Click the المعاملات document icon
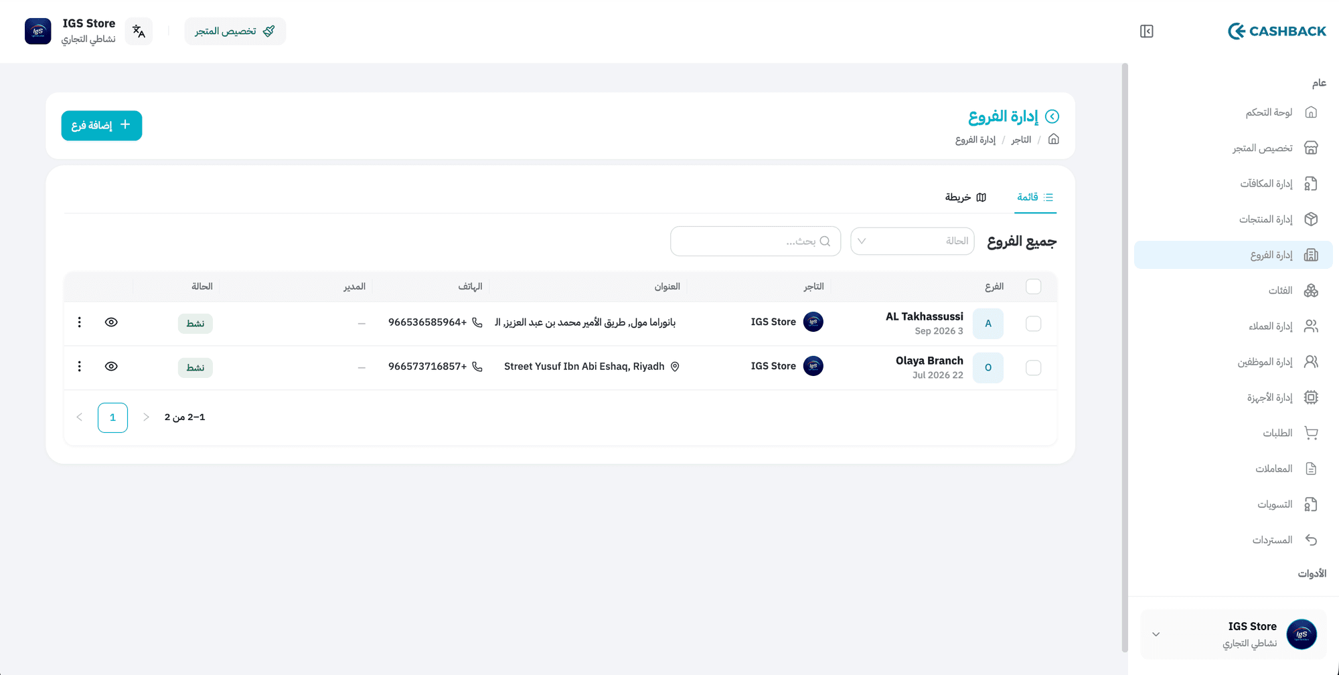1339x675 pixels. (1311, 469)
